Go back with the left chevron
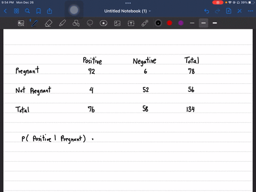Viewport: 256px width, 192px height. coord(5,11)
